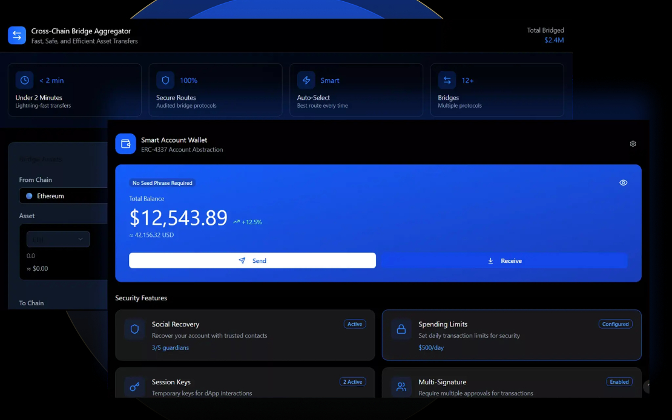
Task: Click the shield icon on Secure Routes card
Action: click(165, 80)
